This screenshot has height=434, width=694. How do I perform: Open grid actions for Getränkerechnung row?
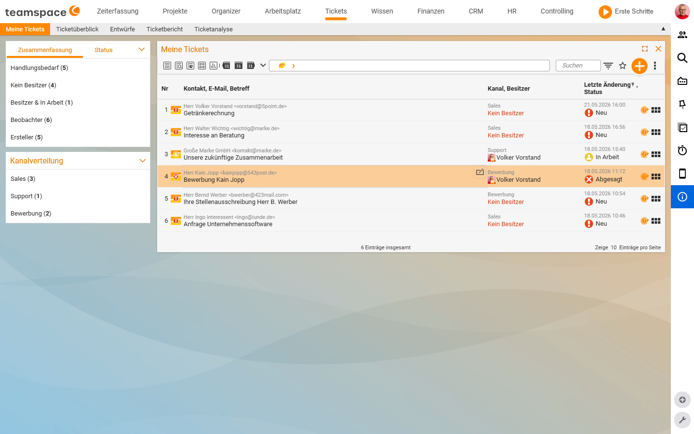(x=656, y=110)
